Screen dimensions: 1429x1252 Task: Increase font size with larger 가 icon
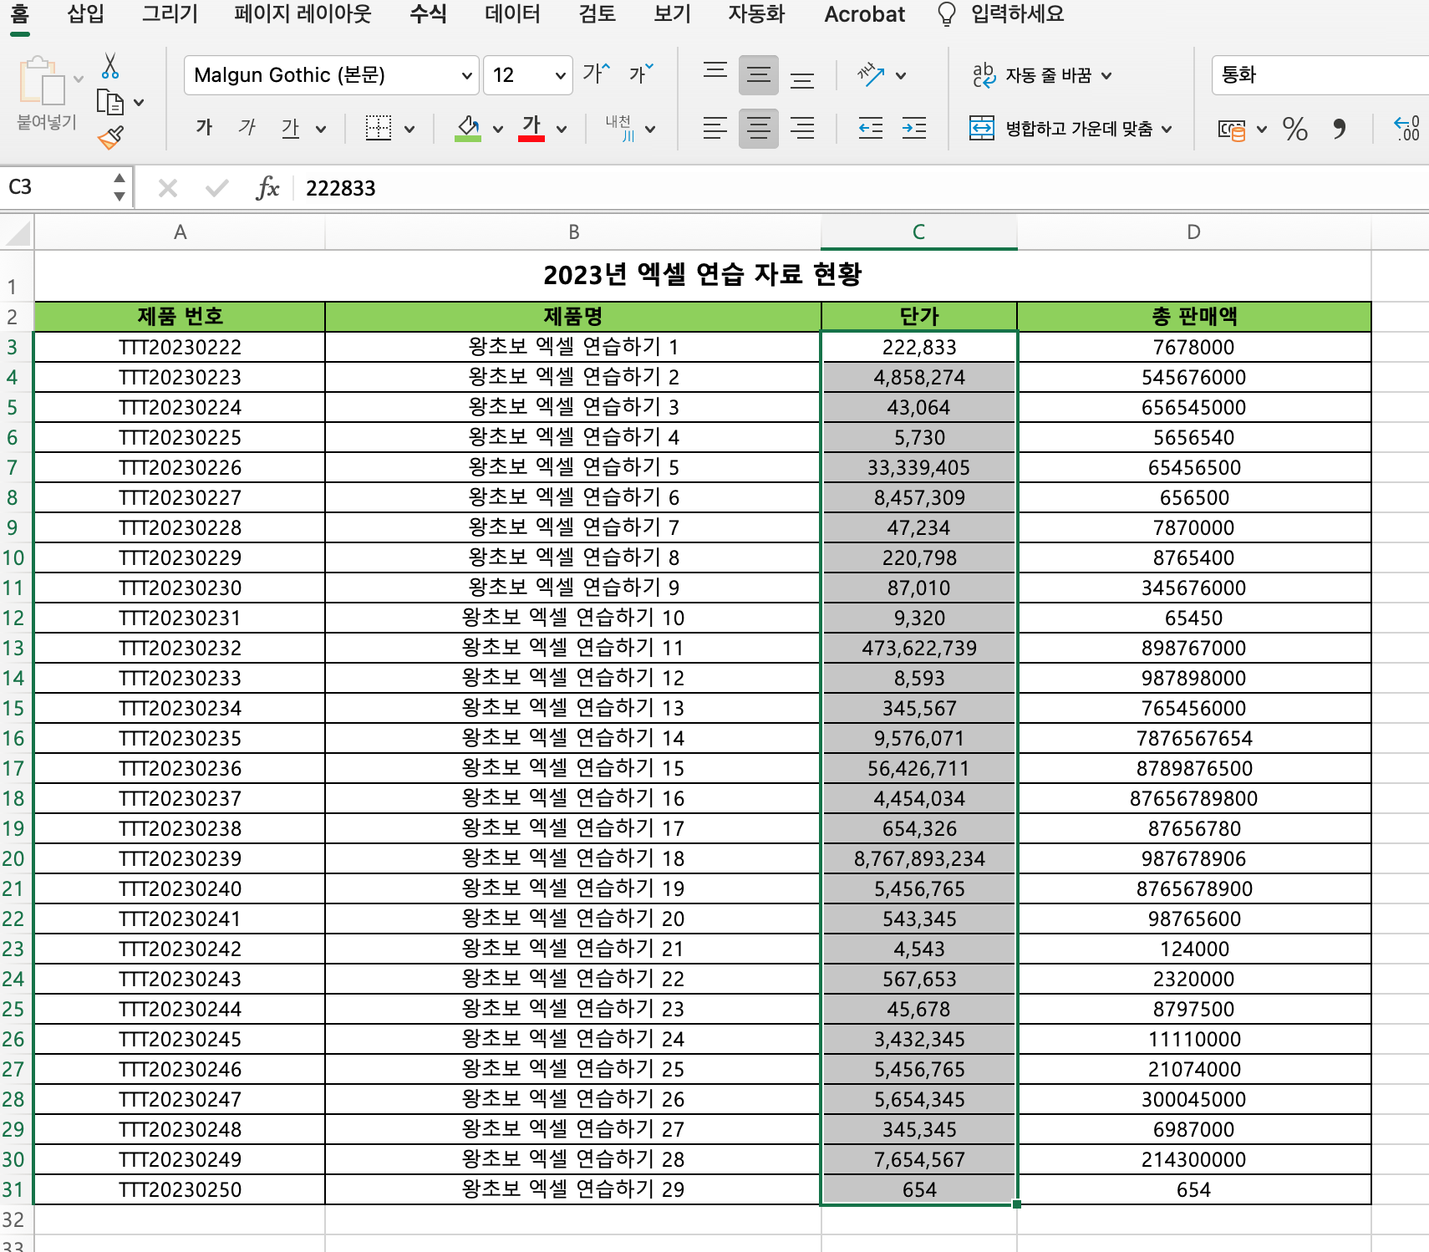point(597,74)
